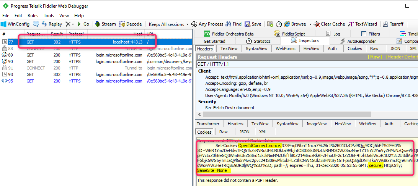Select response Cookies tab
The height and width of the screenshot is (186, 418).
pos(204,132)
